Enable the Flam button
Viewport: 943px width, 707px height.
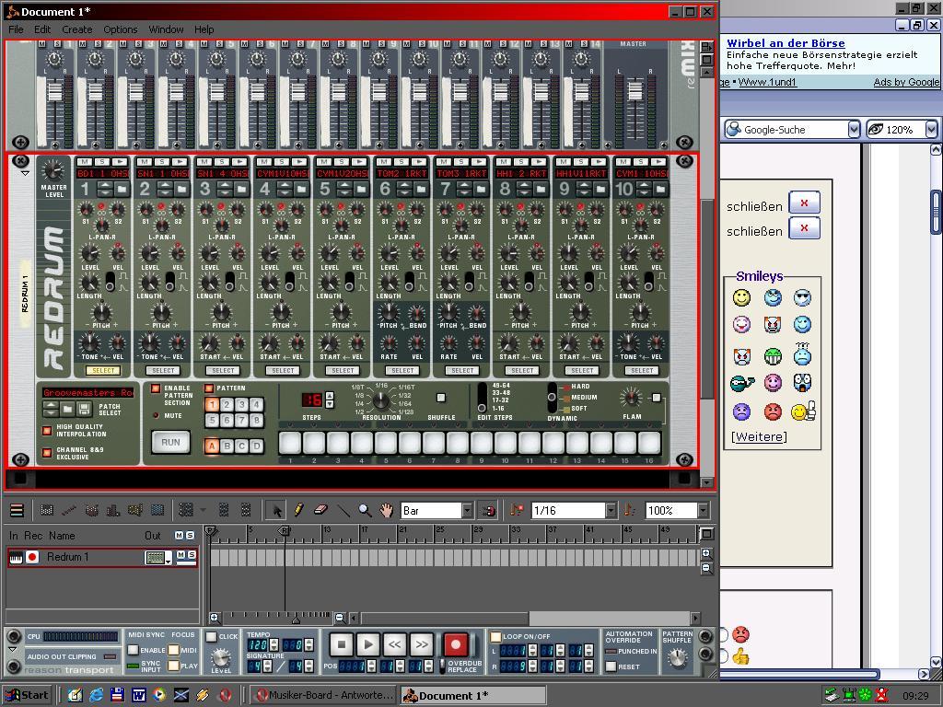tap(656, 398)
